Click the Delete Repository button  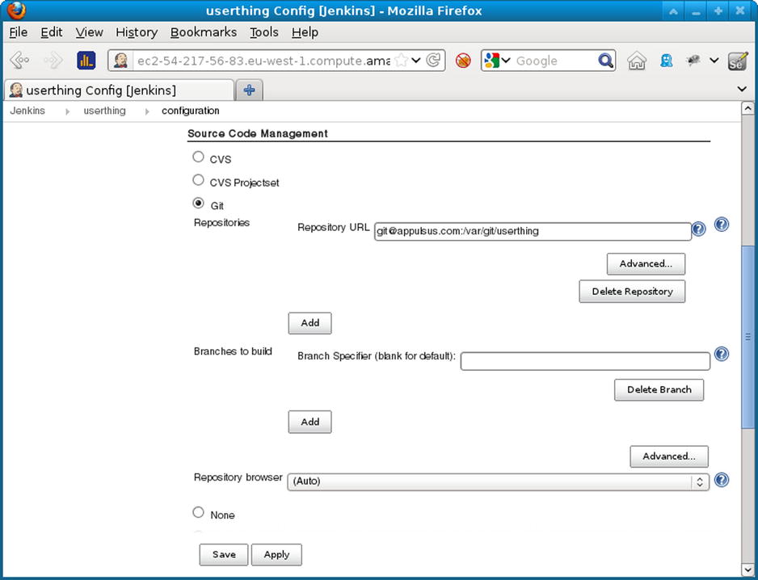(x=632, y=292)
